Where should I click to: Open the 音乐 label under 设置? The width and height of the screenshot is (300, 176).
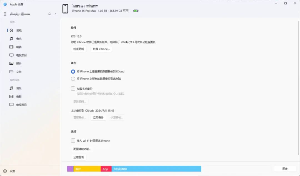19,39
